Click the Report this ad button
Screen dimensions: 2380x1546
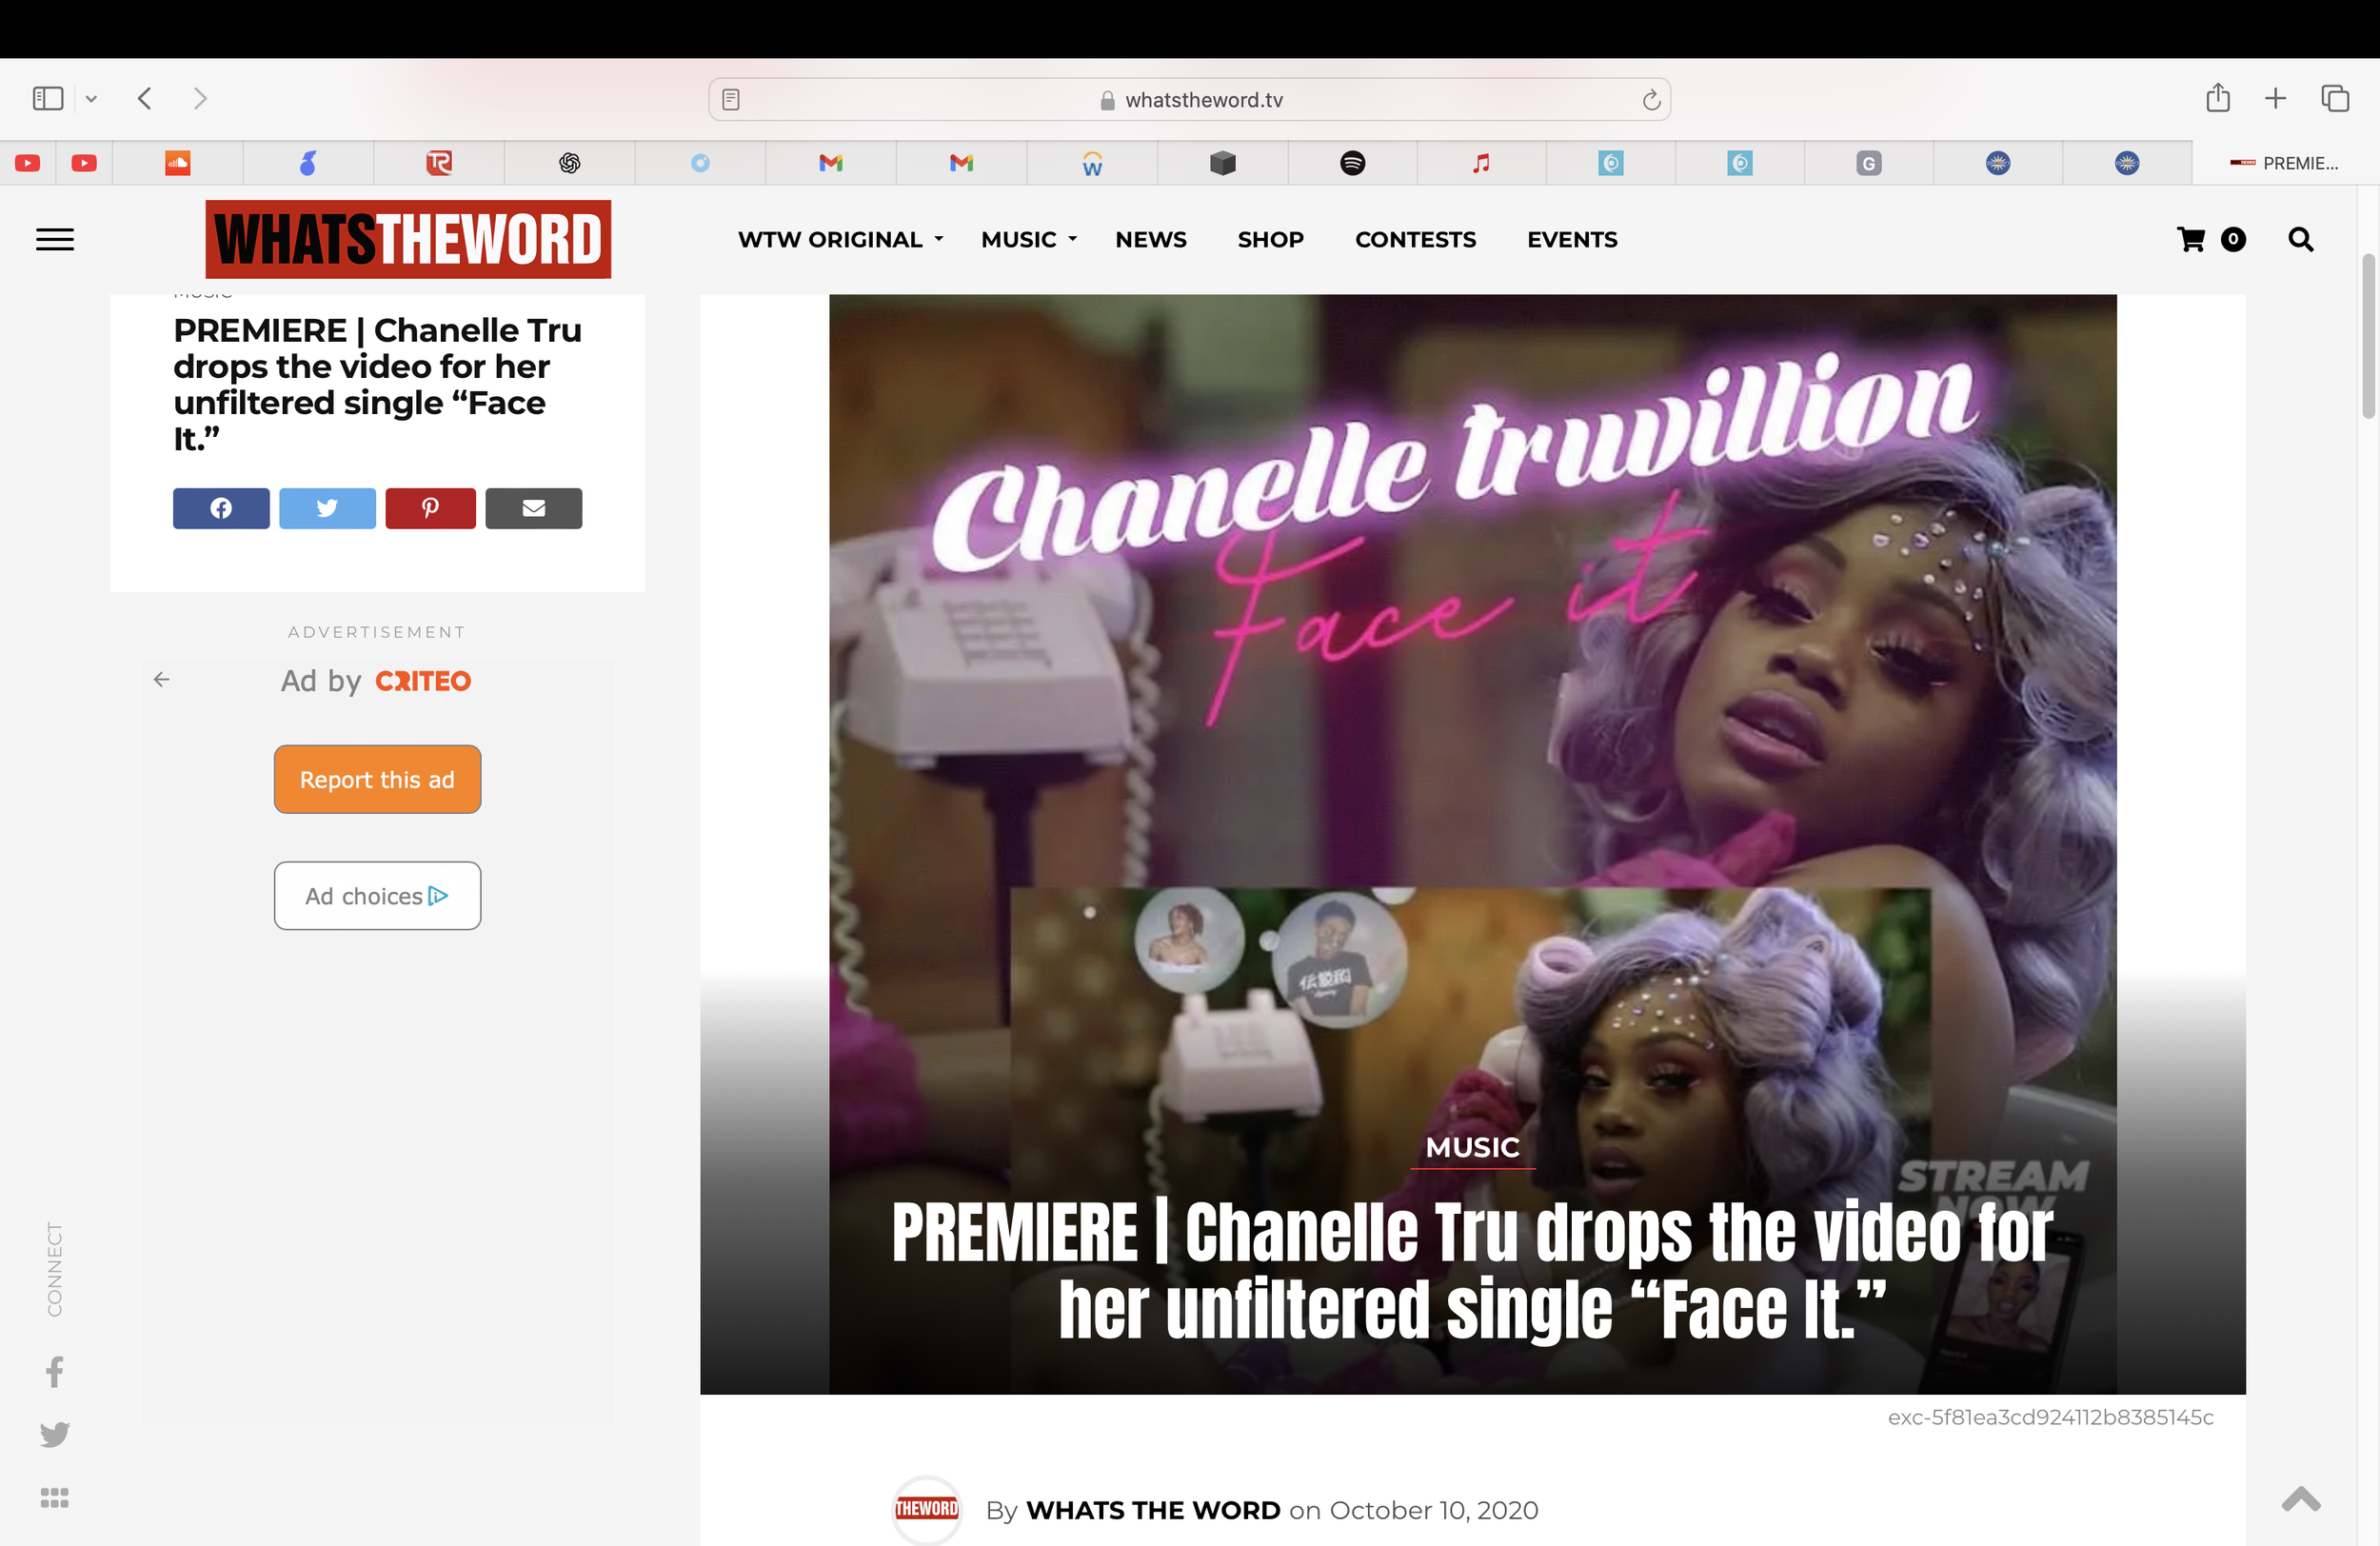click(x=377, y=779)
